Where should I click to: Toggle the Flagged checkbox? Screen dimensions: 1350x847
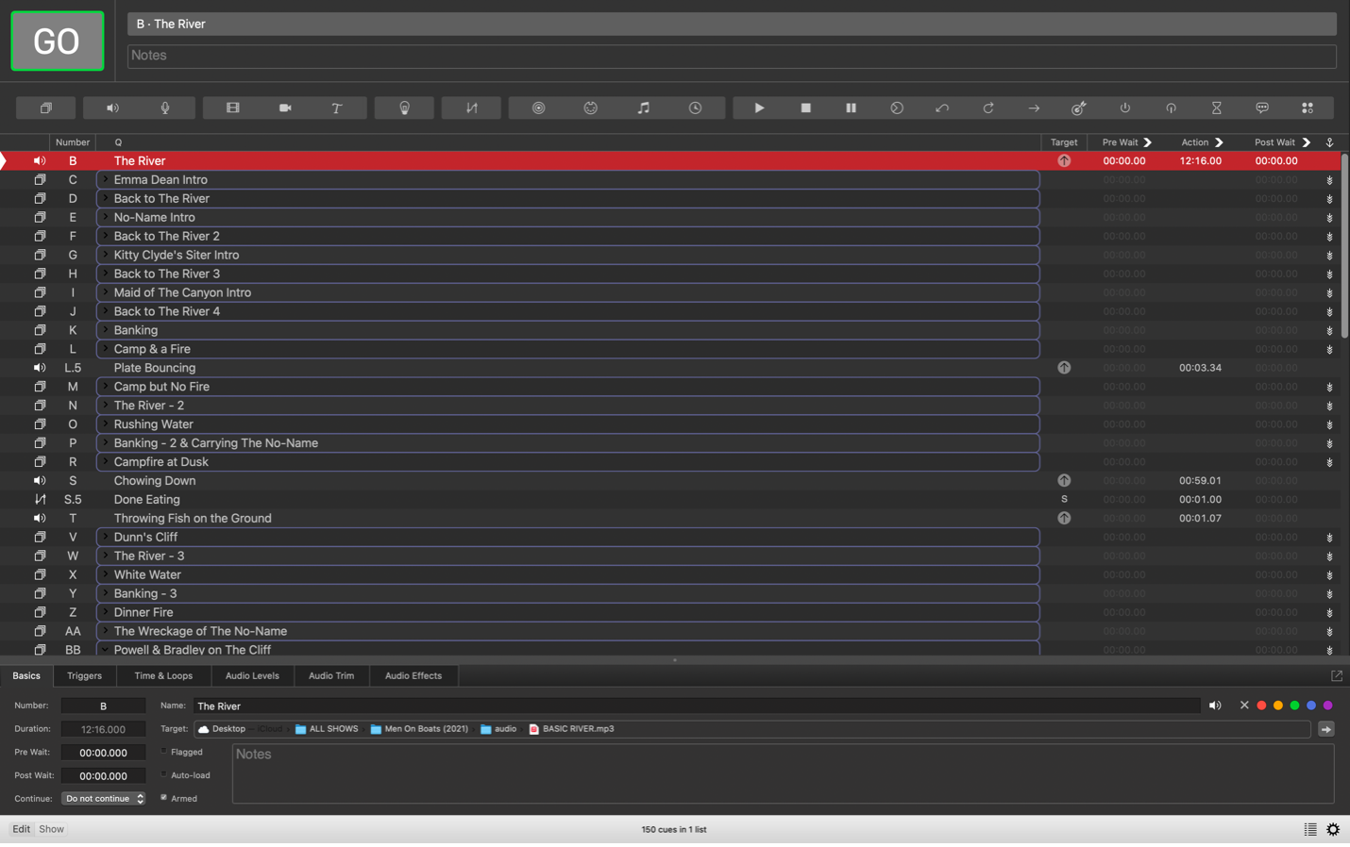pos(164,752)
